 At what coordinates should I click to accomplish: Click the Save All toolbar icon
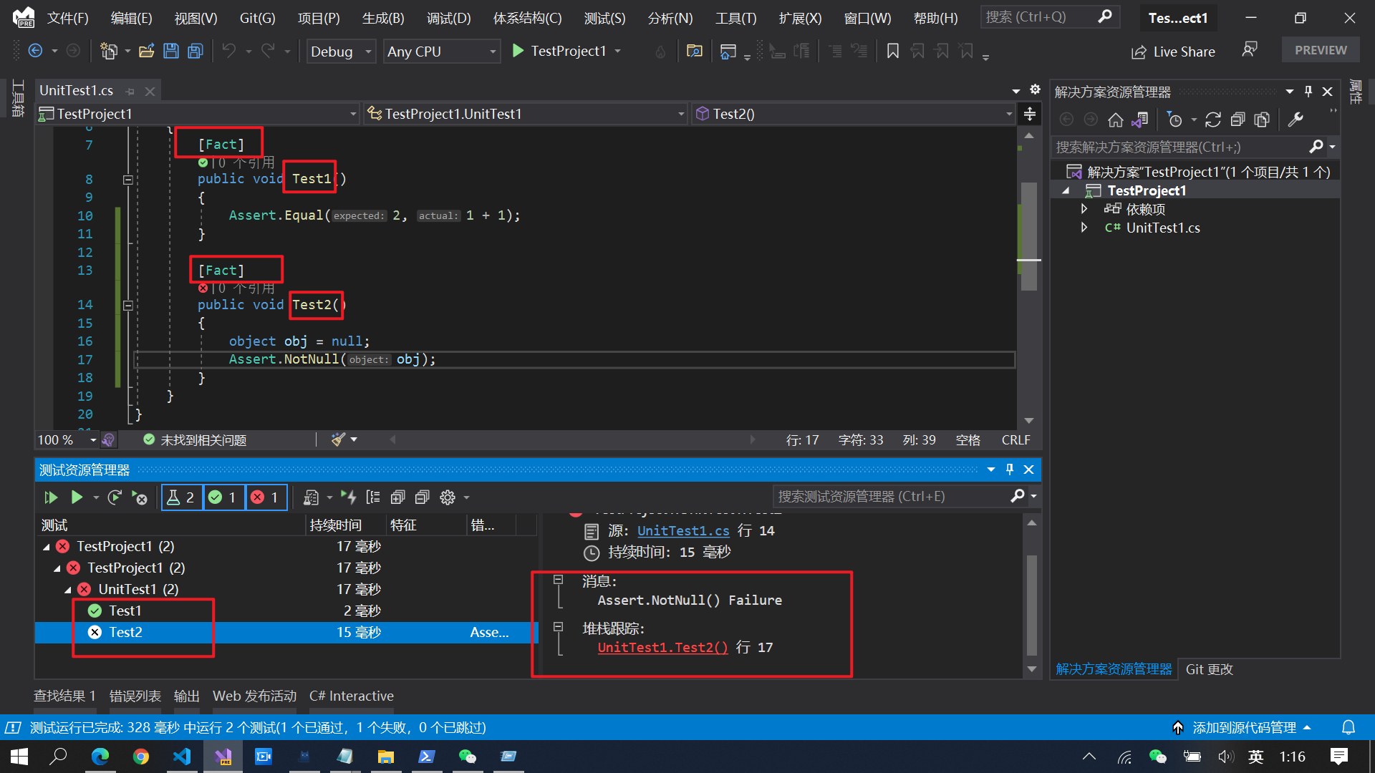[196, 51]
